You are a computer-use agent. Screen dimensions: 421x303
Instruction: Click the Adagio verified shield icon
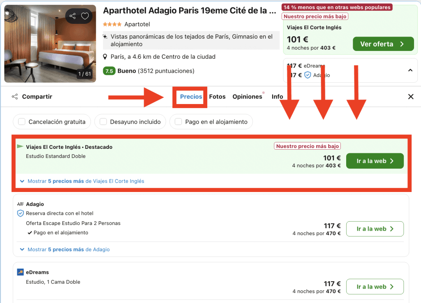(21, 213)
